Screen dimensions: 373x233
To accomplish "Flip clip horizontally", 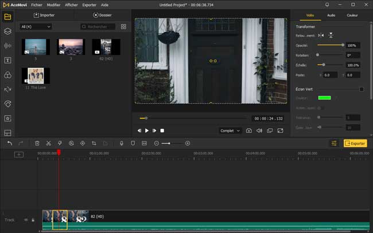I will [x=321, y=35].
